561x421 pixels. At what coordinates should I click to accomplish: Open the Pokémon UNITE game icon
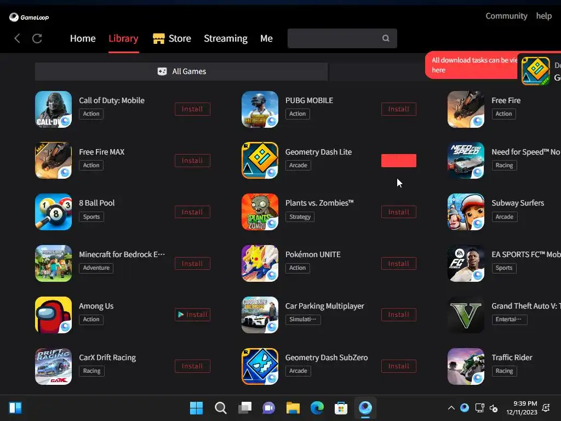point(260,264)
